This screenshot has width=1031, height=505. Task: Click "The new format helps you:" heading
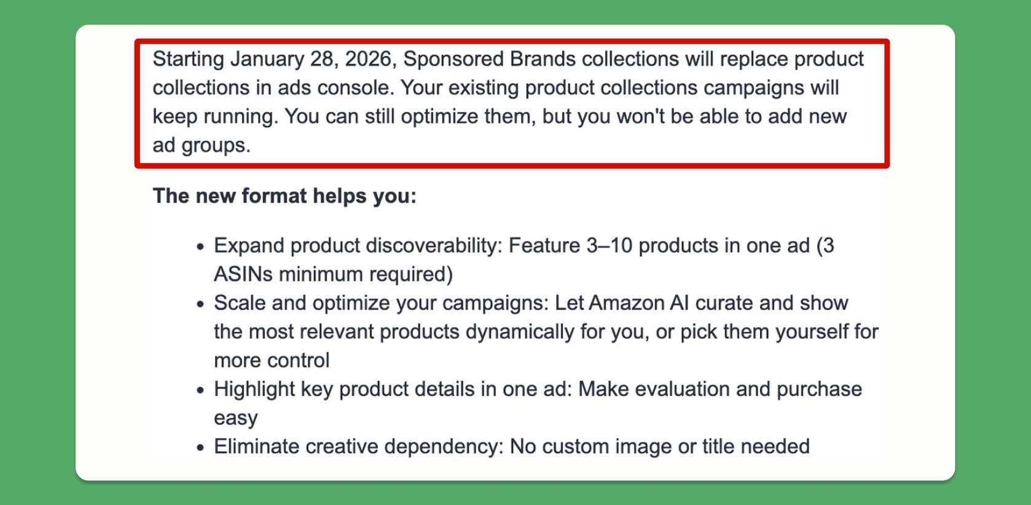tap(284, 196)
